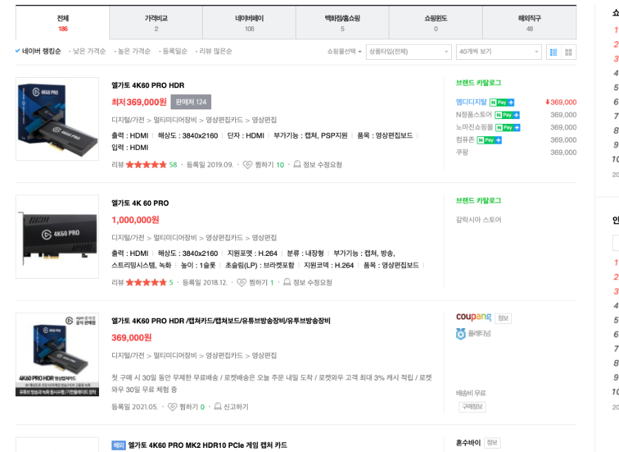Screen dimensions: 619x452
Task: Sort results by 리뷰 많은순
Action: click(x=215, y=51)
